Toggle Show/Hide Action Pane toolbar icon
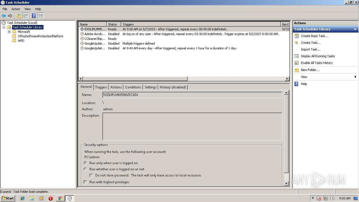This screenshot has height=202, width=359. click(40, 16)
